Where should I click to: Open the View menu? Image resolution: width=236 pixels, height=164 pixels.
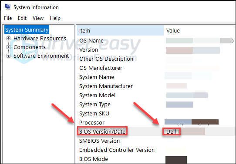pos(38,18)
